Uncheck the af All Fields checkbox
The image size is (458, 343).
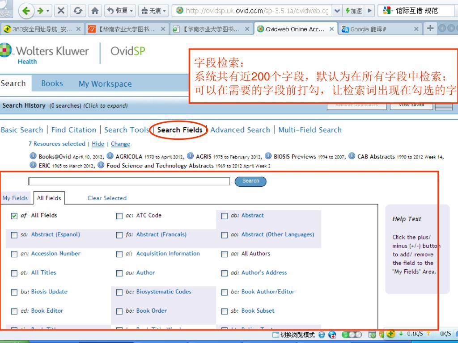pos(14,216)
